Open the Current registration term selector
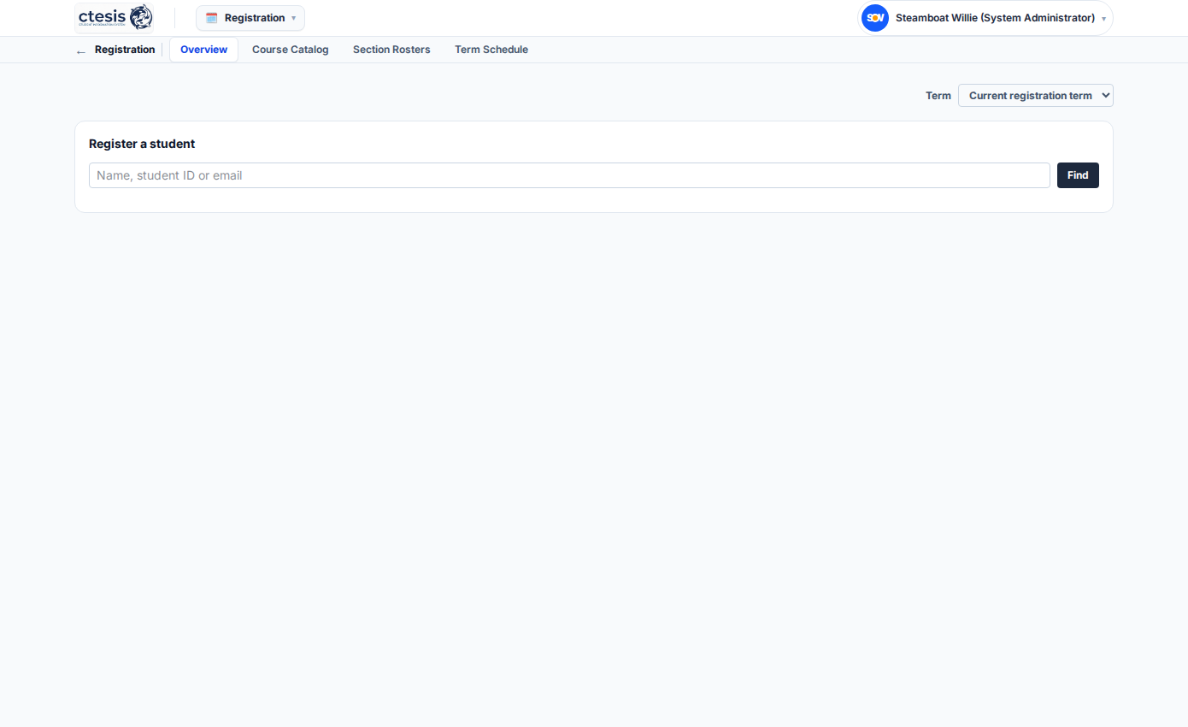The height and width of the screenshot is (727, 1188). click(1036, 96)
